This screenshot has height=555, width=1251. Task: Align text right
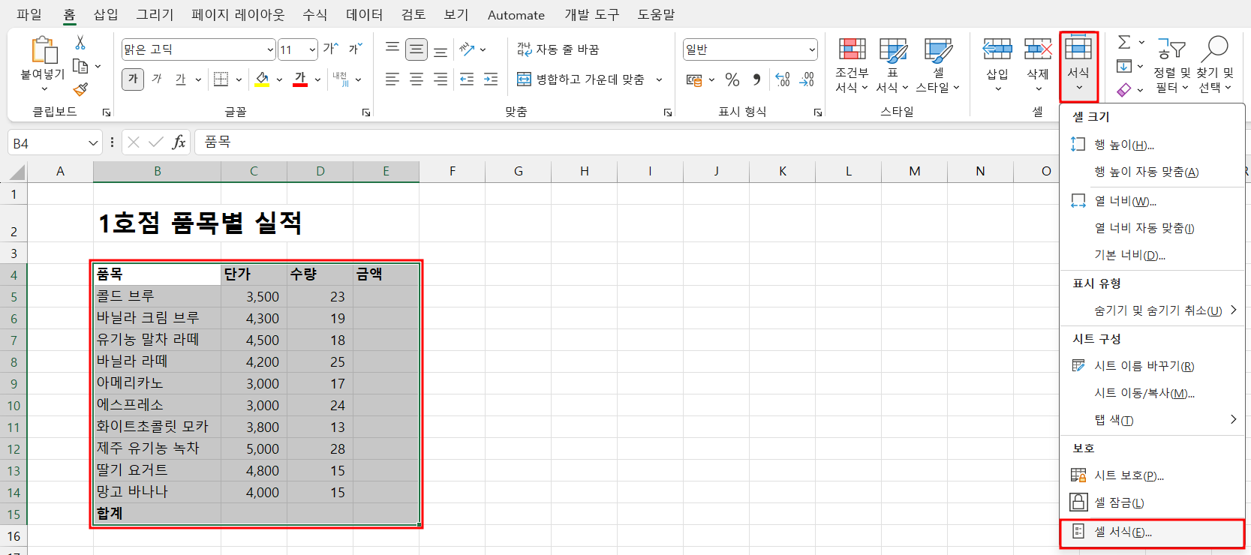(441, 79)
